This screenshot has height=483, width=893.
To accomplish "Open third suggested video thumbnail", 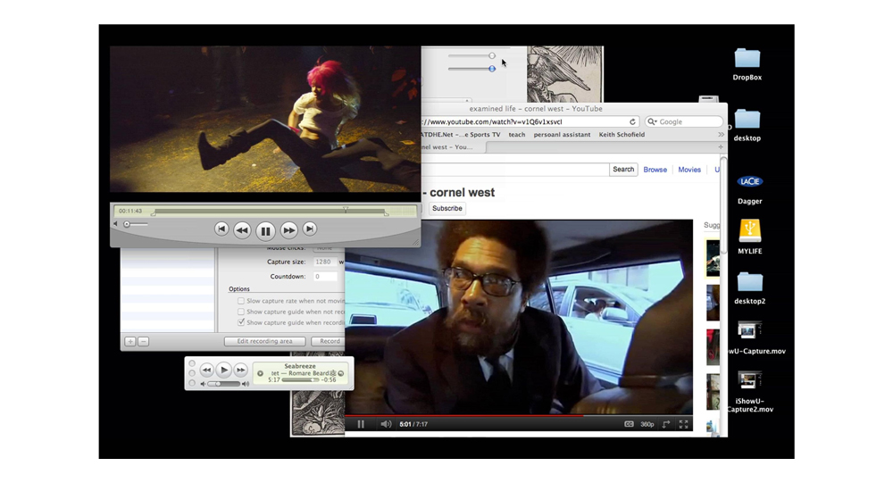I will 713,347.
